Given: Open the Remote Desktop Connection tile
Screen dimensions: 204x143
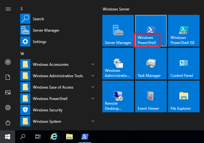Looking at the screenshot, I should coord(118,96).
